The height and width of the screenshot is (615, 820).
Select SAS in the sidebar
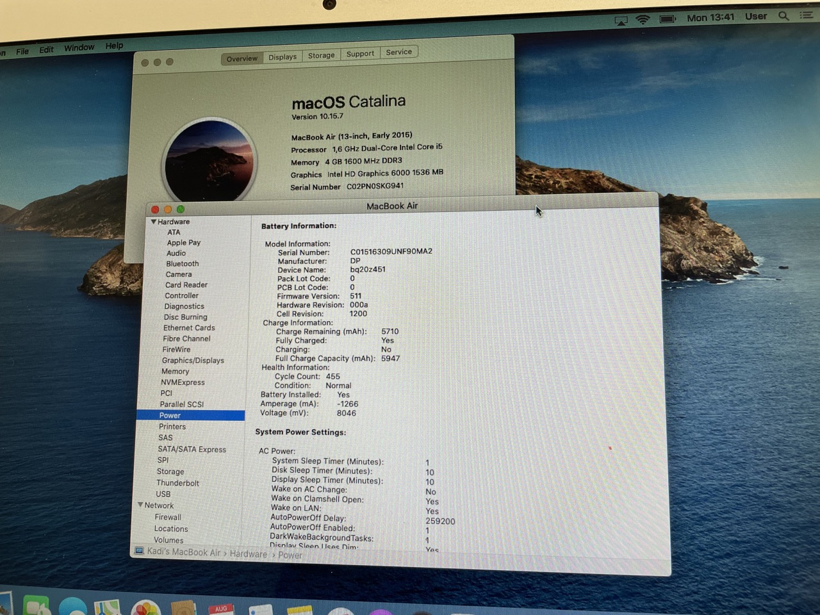pyautogui.click(x=165, y=438)
